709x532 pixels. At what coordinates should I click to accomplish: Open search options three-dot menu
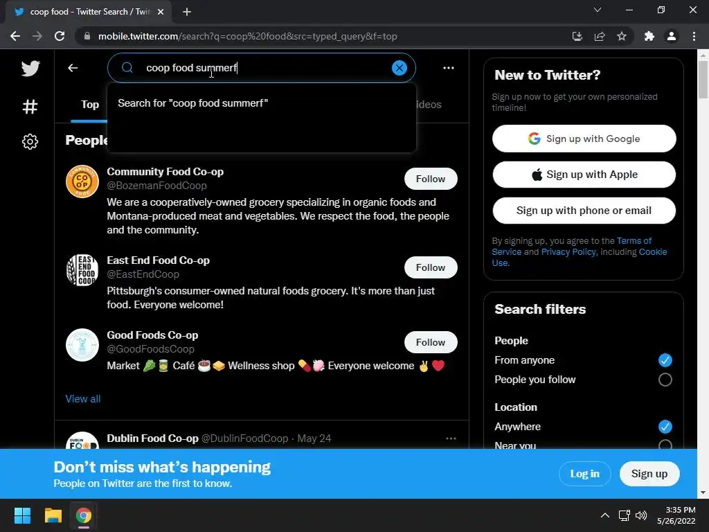449,68
